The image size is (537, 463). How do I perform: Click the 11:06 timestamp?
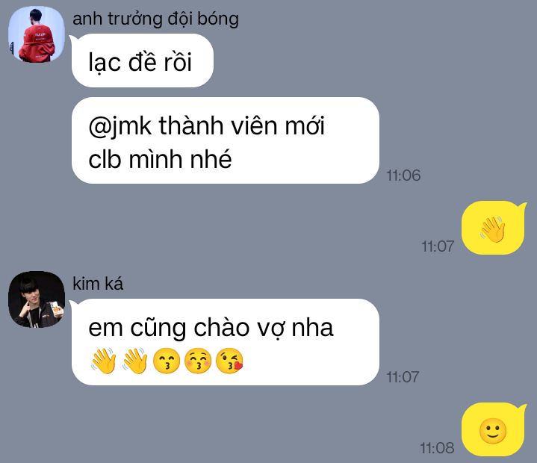point(403,175)
